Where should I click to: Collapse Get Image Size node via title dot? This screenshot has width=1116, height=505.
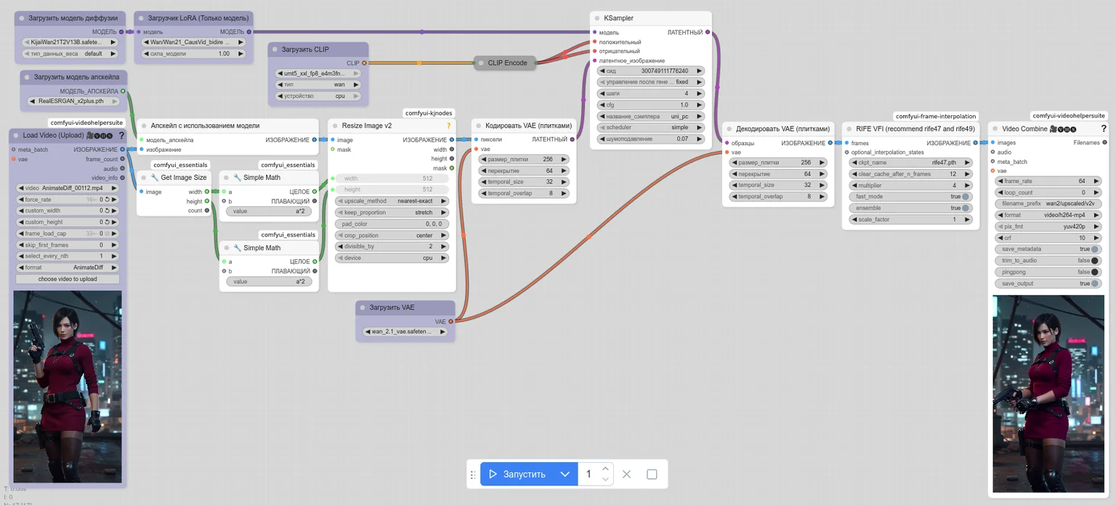(x=144, y=177)
